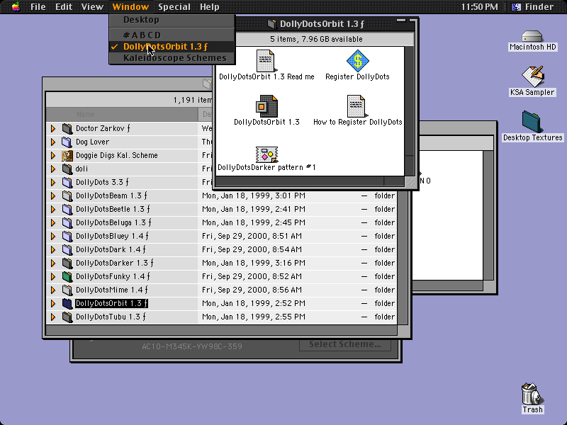The image size is (567, 425).
Task: Expand the DollyDotsBluey 1.4 ƒ disclosure triangle
Action: tap(52, 236)
